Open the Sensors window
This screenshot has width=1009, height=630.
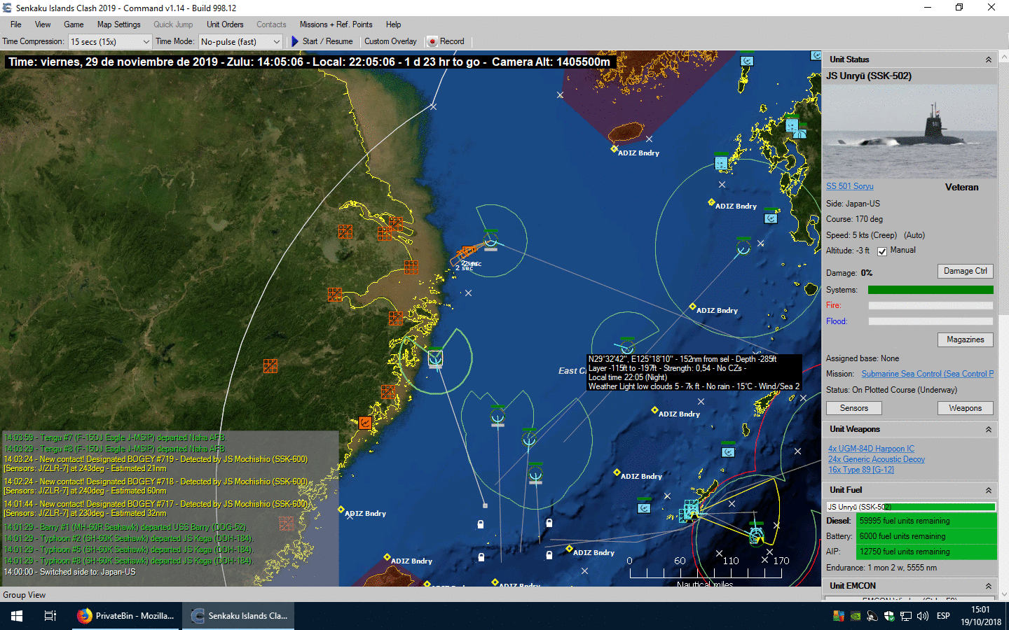(x=853, y=408)
